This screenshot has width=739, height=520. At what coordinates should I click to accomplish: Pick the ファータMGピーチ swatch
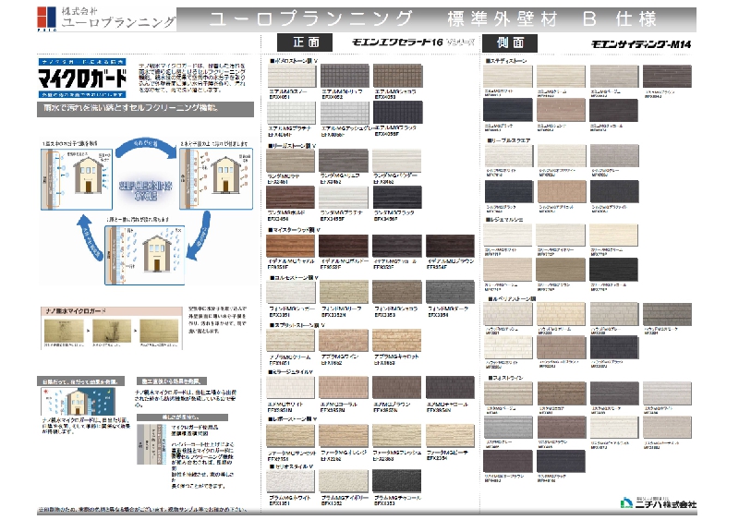(450, 436)
